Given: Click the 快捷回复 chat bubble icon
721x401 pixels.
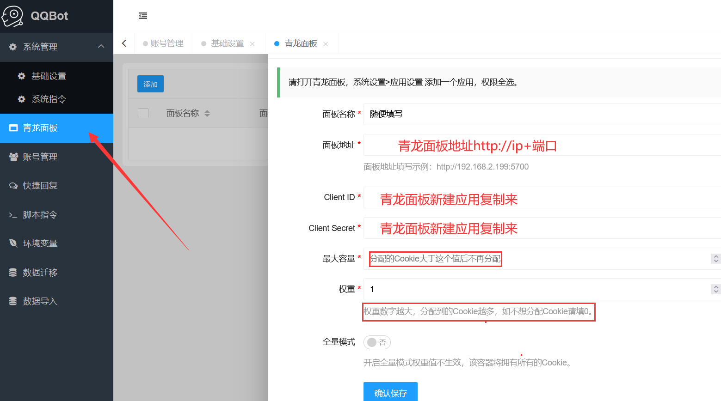Looking at the screenshot, I should (13, 186).
